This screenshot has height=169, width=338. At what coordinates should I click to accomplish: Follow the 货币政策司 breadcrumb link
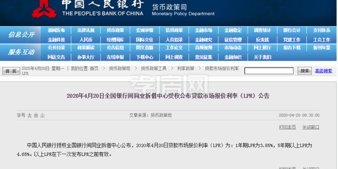point(120,69)
